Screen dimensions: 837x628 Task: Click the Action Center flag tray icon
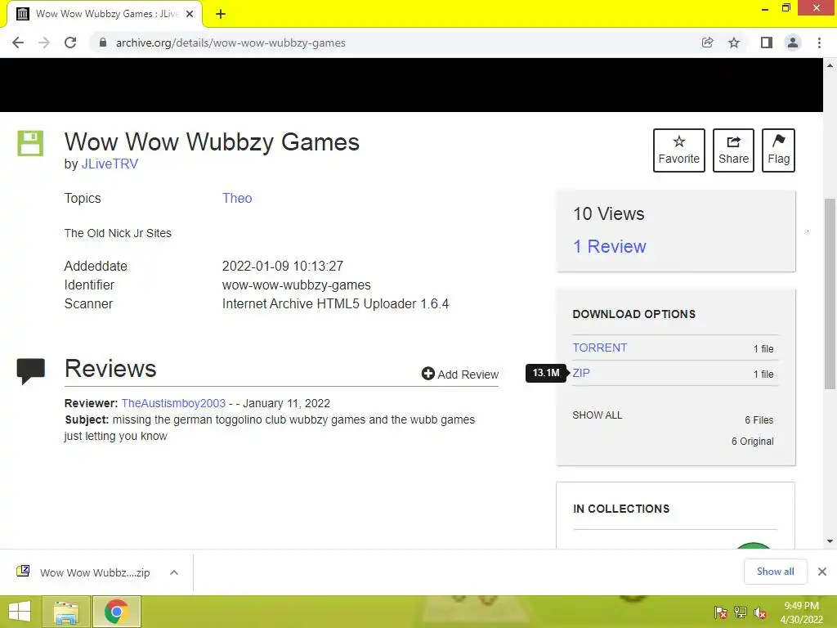tap(721, 612)
